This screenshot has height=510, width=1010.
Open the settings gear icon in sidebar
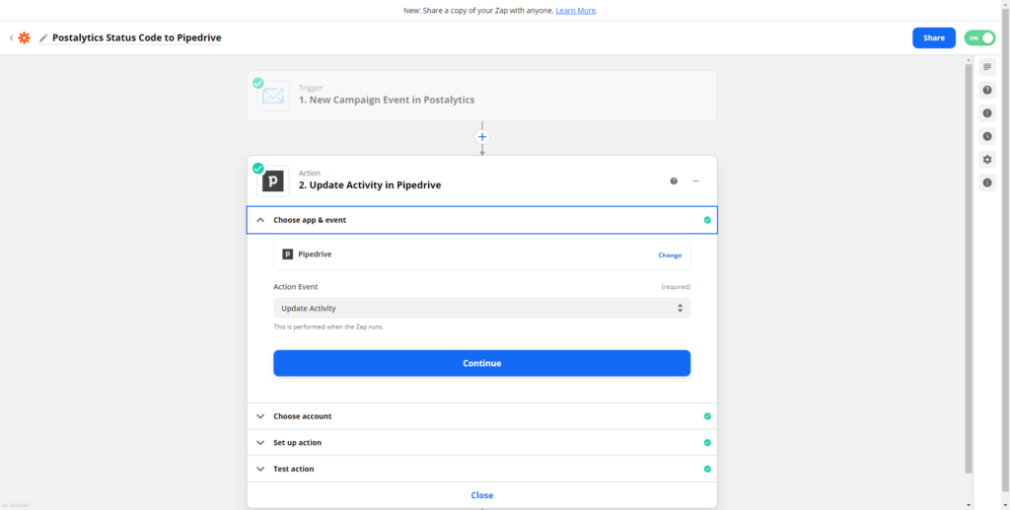(x=986, y=159)
